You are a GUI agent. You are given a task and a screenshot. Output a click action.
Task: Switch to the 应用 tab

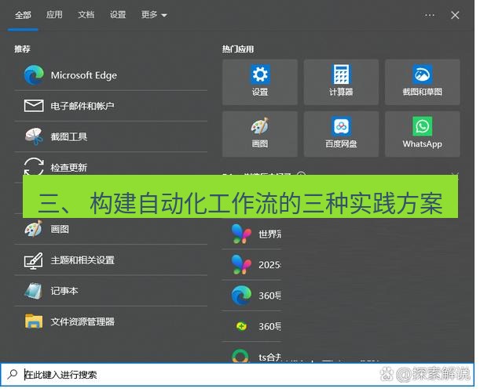[54, 15]
